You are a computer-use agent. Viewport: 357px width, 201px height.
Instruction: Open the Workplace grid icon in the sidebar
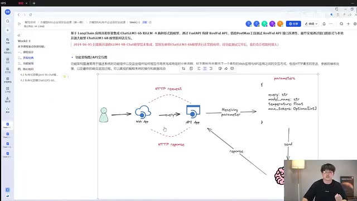pyautogui.click(x=7, y=89)
